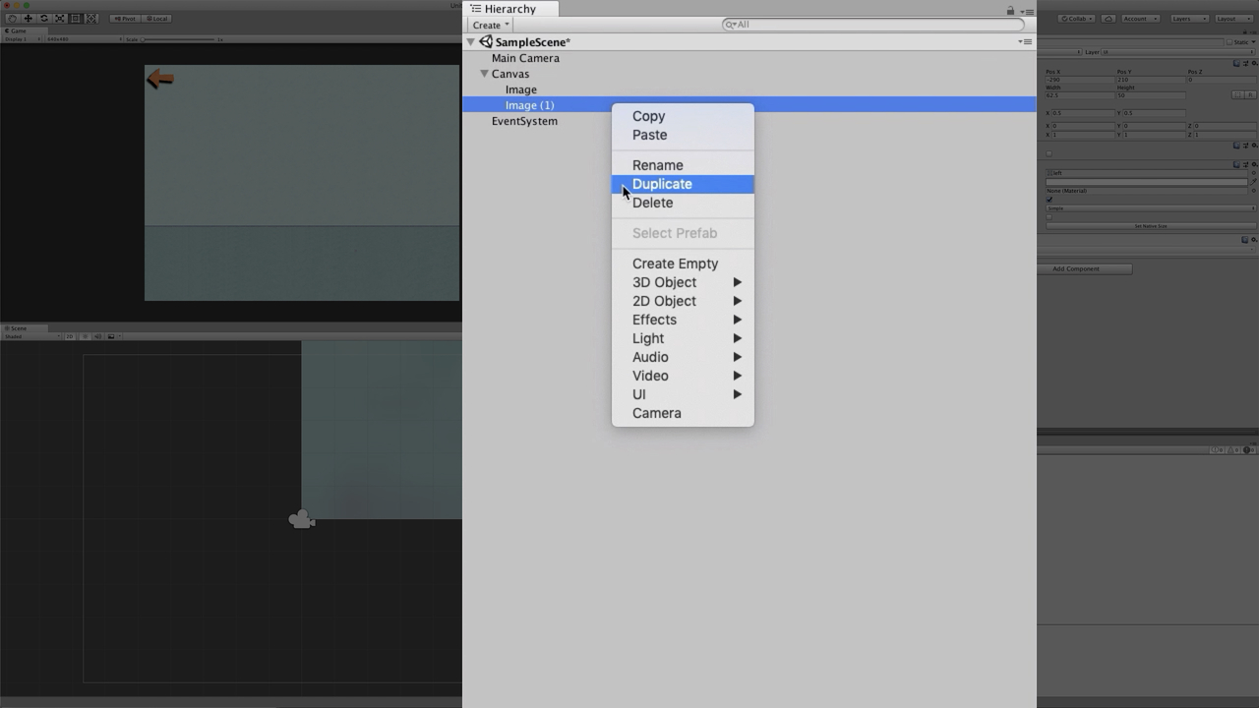Select the Move tool in the toolbar
1259x708 pixels.
(x=28, y=19)
